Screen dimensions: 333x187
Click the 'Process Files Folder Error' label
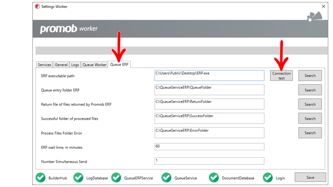point(61,133)
